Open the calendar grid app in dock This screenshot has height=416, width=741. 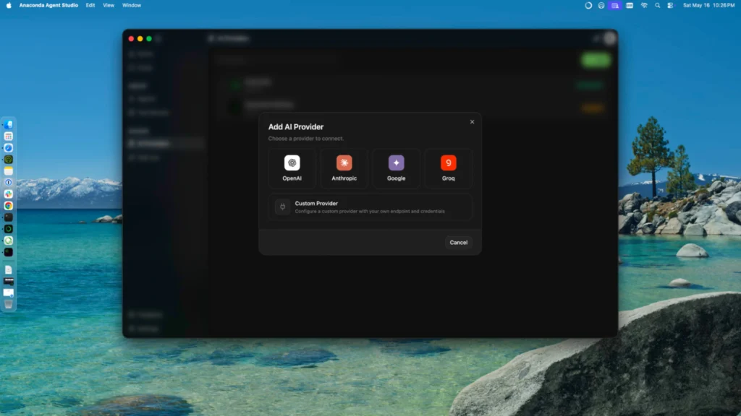point(9,136)
